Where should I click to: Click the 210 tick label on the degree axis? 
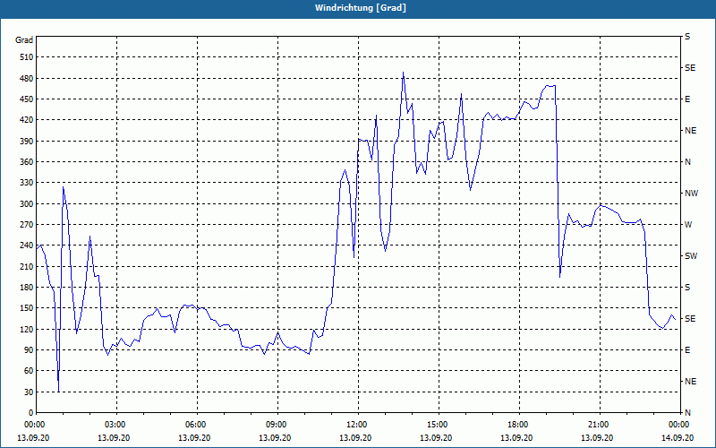pos(28,266)
